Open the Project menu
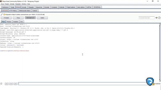 coord(7,4)
